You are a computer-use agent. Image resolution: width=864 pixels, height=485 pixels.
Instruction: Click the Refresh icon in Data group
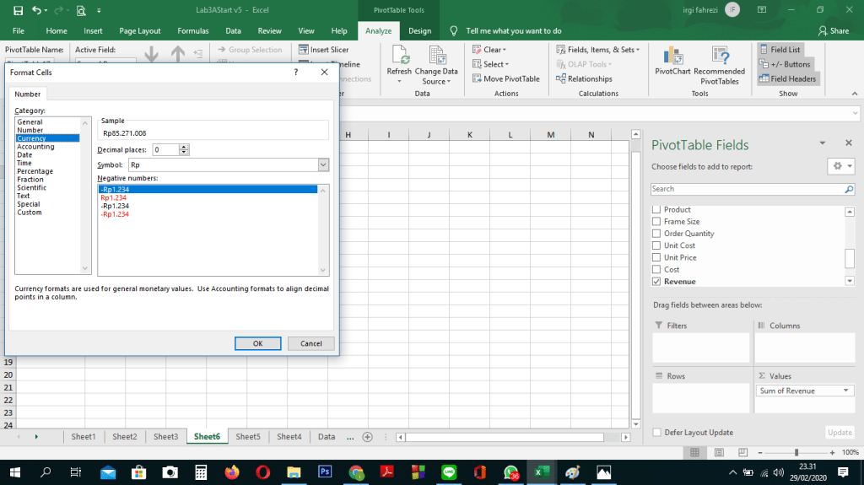click(x=399, y=57)
